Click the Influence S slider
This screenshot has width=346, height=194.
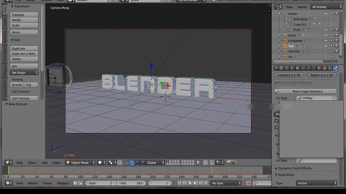point(289,75)
